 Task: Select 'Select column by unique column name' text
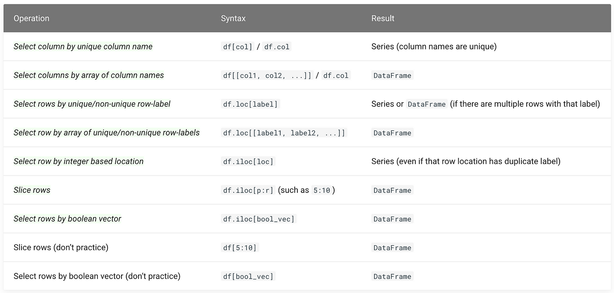coord(83,46)
